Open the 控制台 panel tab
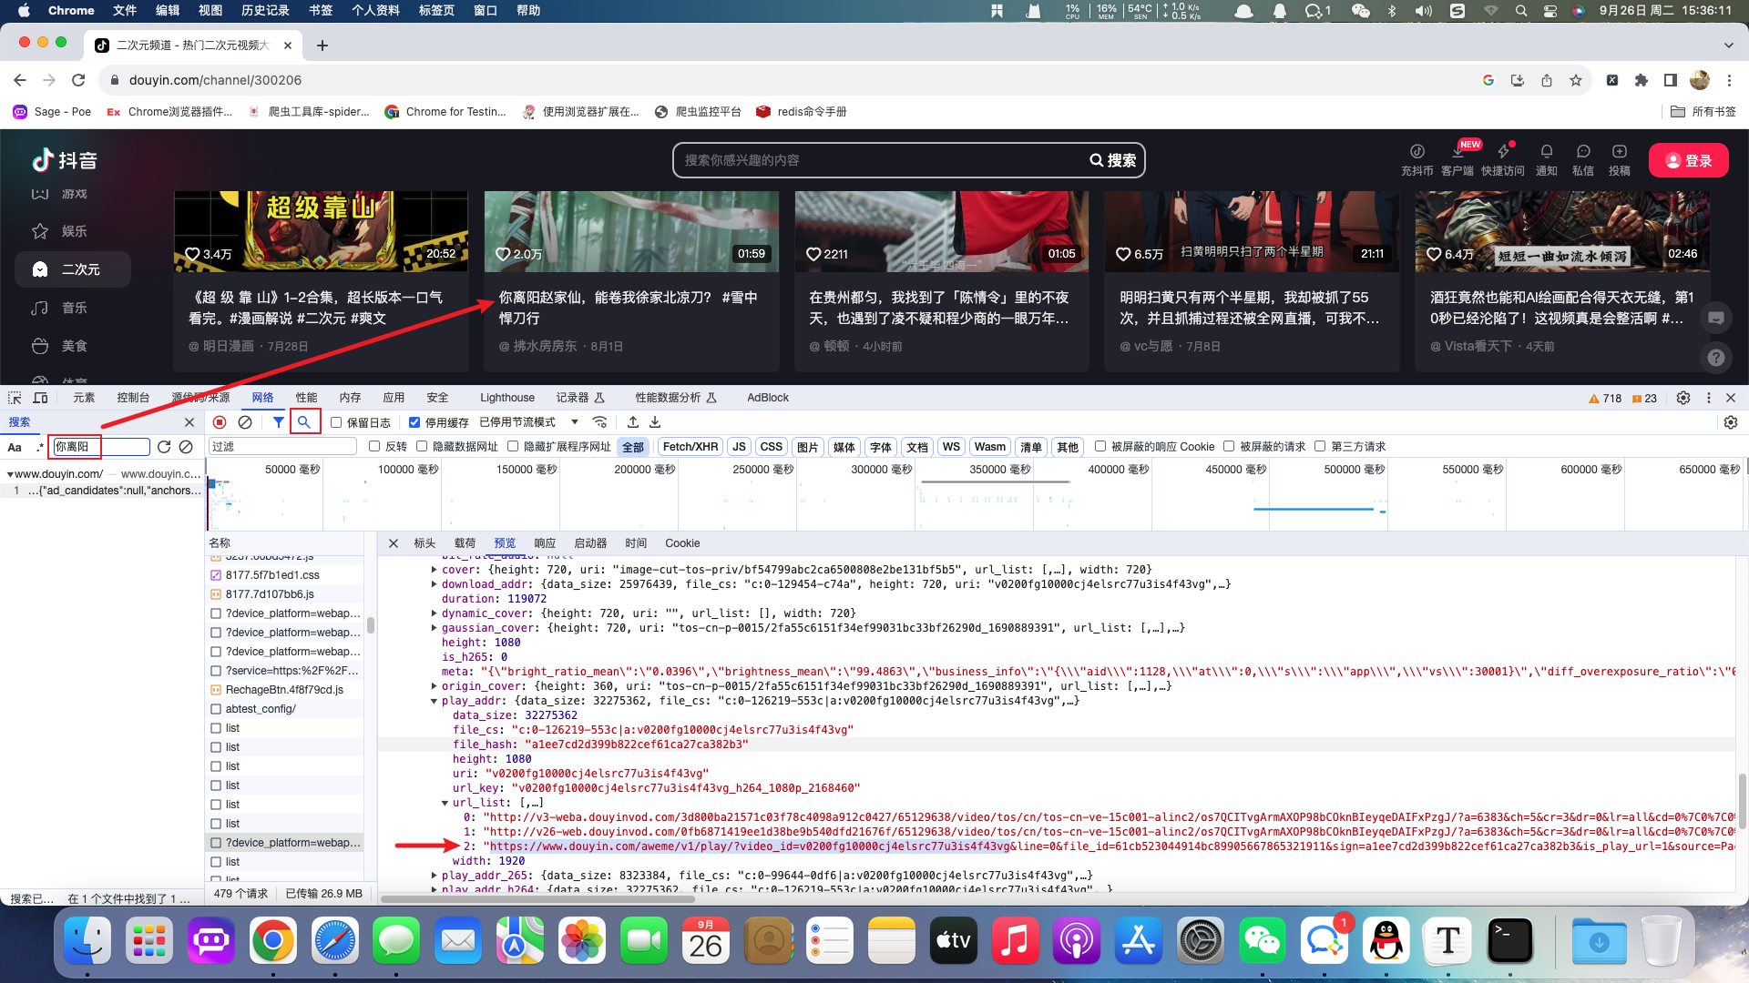 pos(133,398)
